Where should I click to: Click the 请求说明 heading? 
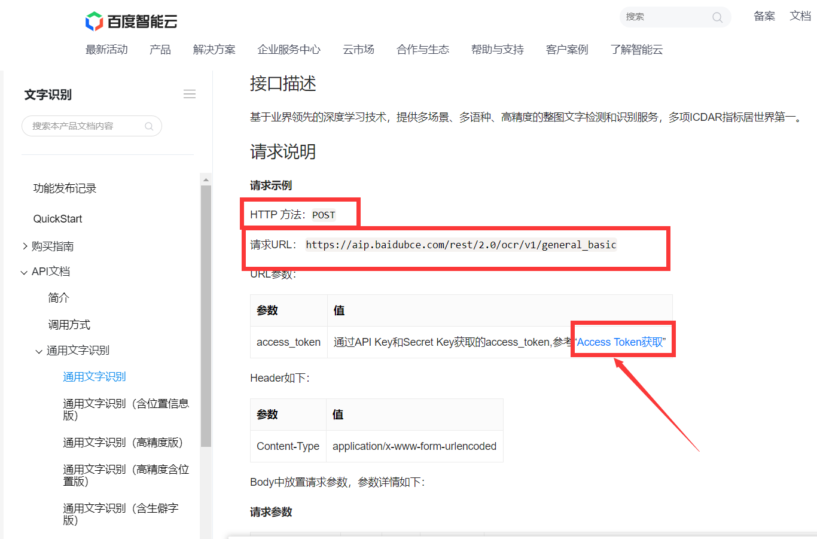point(283,152)
